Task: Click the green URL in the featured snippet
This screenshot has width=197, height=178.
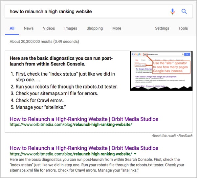Action: tap(71, 124)
